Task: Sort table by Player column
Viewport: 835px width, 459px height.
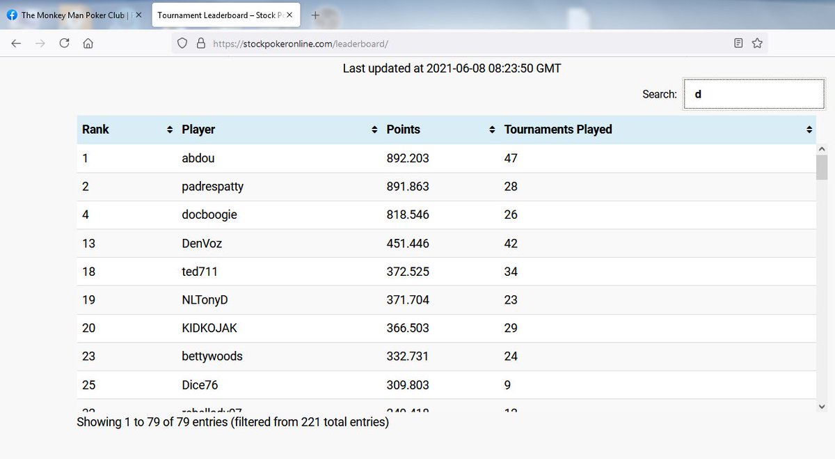Action: pyautogui.click(x=279, y=130)
